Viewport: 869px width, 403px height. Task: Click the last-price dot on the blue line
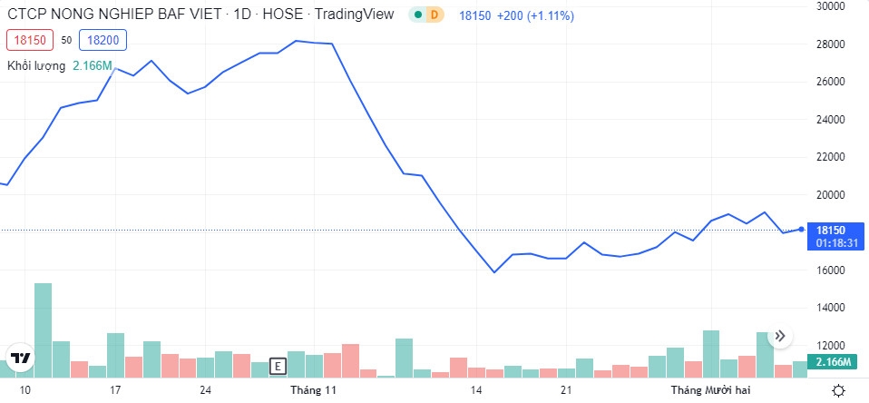pyautogui.click(x=801, y=230)
